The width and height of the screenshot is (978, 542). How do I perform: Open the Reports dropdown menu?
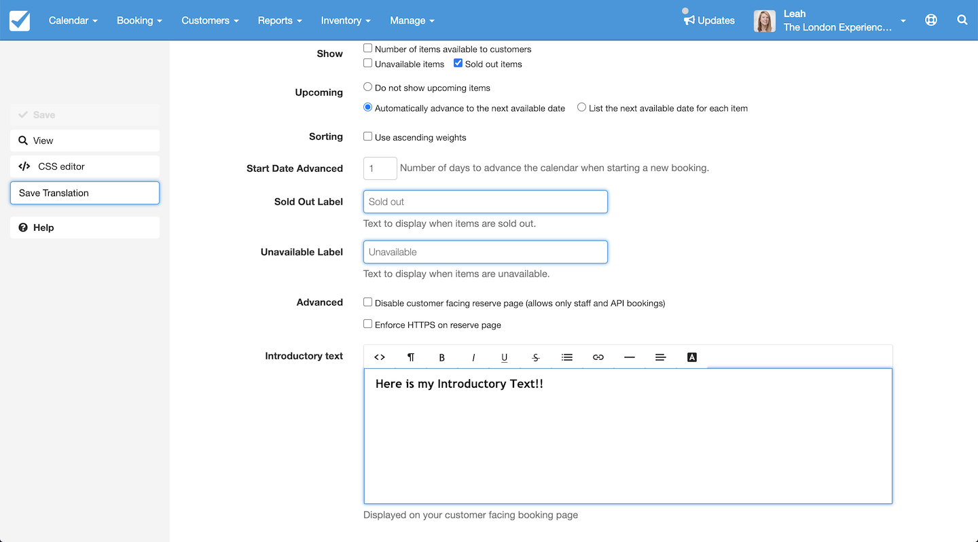tap(280, 20)
